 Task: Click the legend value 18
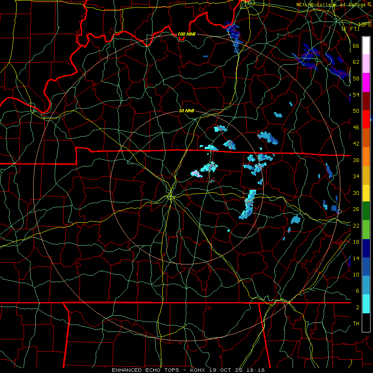[356, 242]
